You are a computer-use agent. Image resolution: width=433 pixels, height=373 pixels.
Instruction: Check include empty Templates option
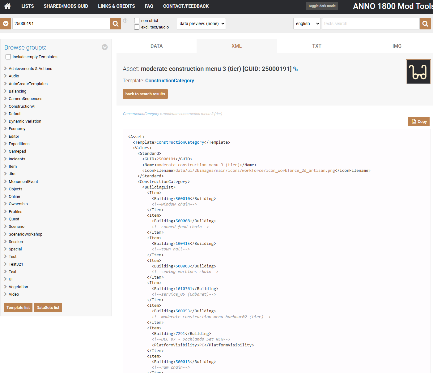click(x=8, y=57)
